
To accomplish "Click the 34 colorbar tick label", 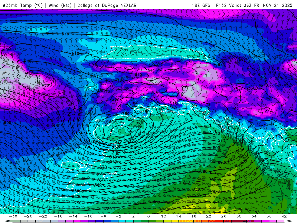I will [254, 216].
